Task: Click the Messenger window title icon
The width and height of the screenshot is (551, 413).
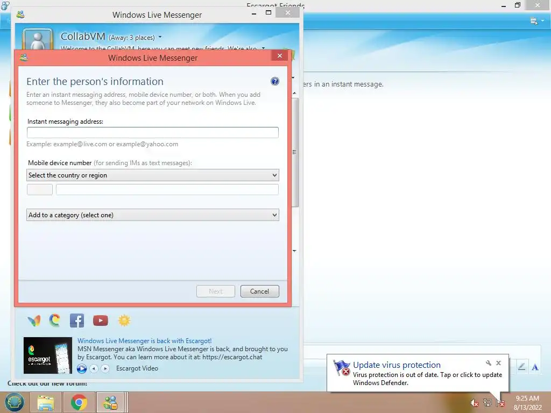Action: pos(20,15)
